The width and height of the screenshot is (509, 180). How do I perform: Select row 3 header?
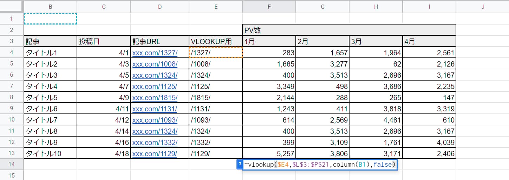point(12,41)
